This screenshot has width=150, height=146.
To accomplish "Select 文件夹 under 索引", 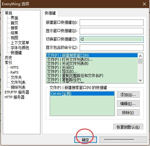I will pyautogui.click(x=16, y=77).
